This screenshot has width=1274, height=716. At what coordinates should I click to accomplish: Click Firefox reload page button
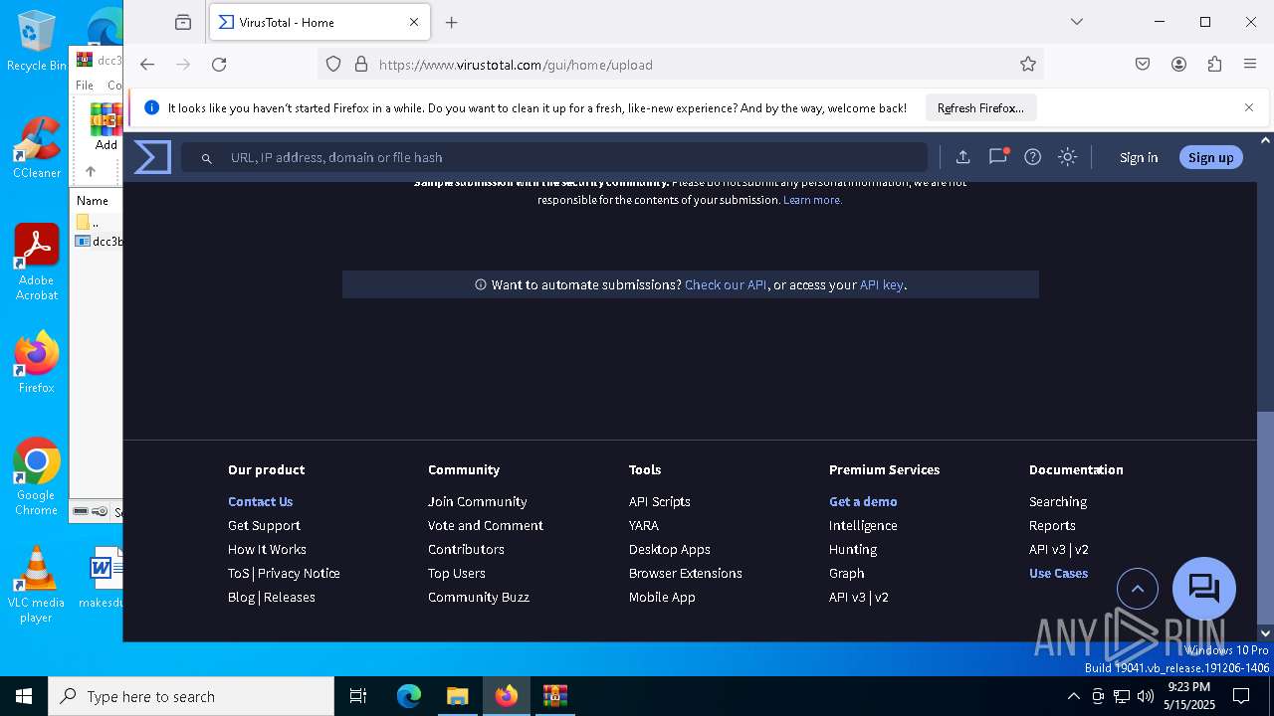pyautogui.click(x=219, y=65)
